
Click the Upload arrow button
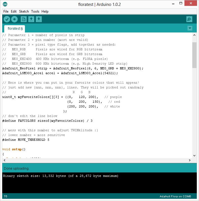pos(14,19)
